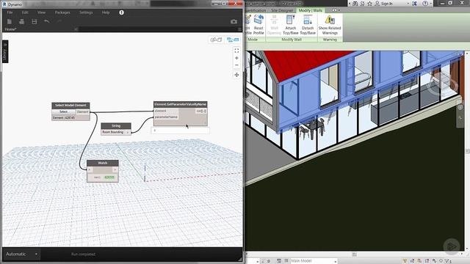Click the green element ID in Watch node
Image resolution: width=470 pixels, height=264 pixels.
tap(109, 177)
